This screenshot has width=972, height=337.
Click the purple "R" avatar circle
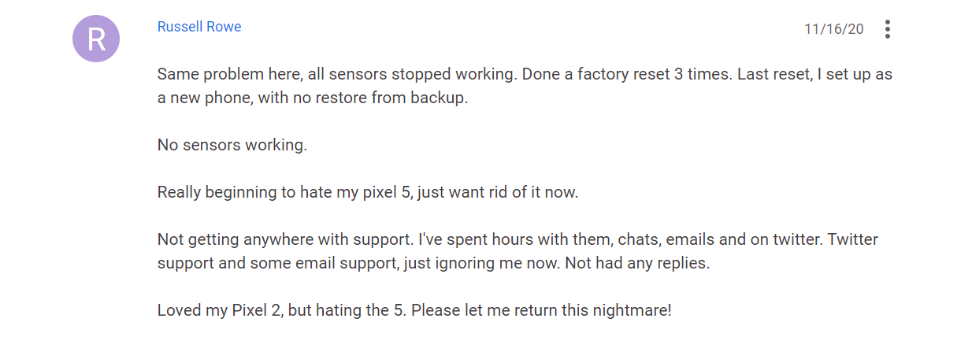[96, 39]
